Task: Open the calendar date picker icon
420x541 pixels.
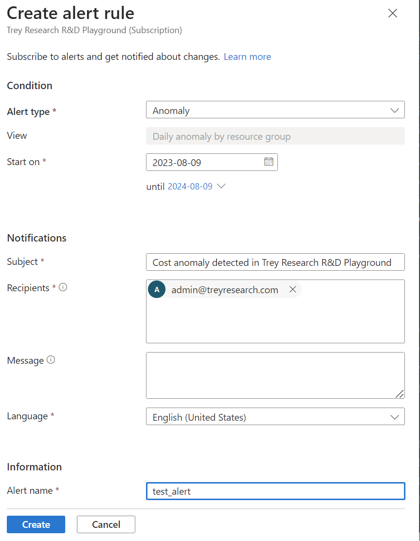Action: point(269,162)
